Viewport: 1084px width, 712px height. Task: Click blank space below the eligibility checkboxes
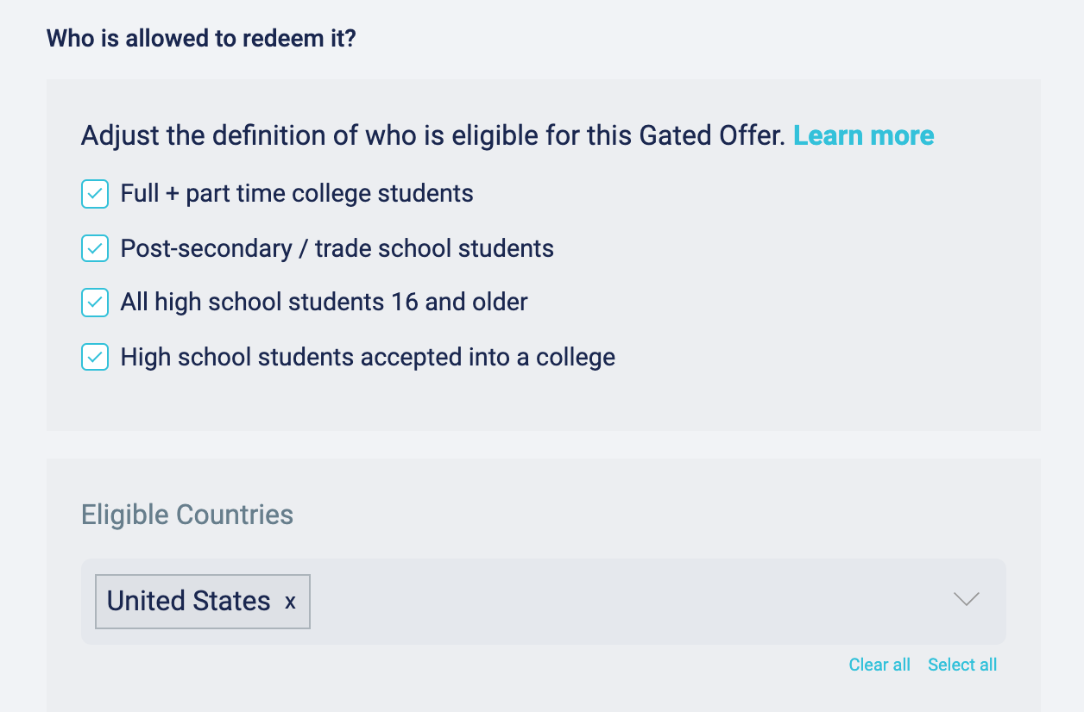pyautogui.click(x=544, y=403)
